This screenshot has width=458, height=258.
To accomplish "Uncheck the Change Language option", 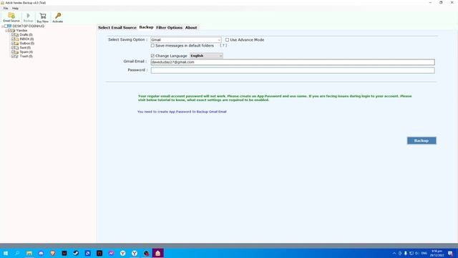I will click(152, 56).
